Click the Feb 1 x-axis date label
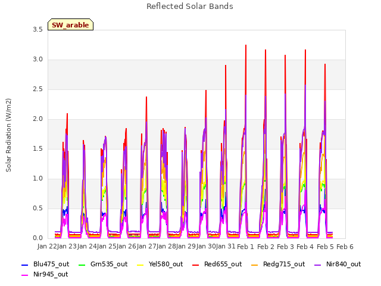Image resolution: width=381 pixels, height=286 pixels. 245,247
